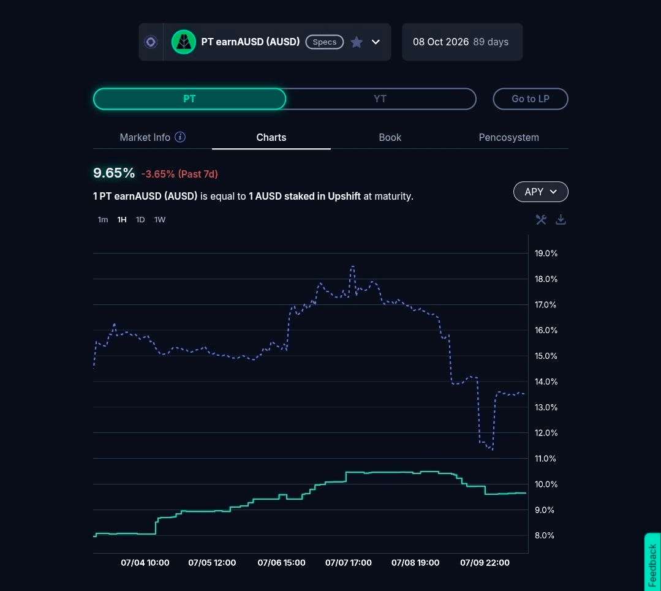Switch to the Book tab
661x591 pixels.
point(390,137)
